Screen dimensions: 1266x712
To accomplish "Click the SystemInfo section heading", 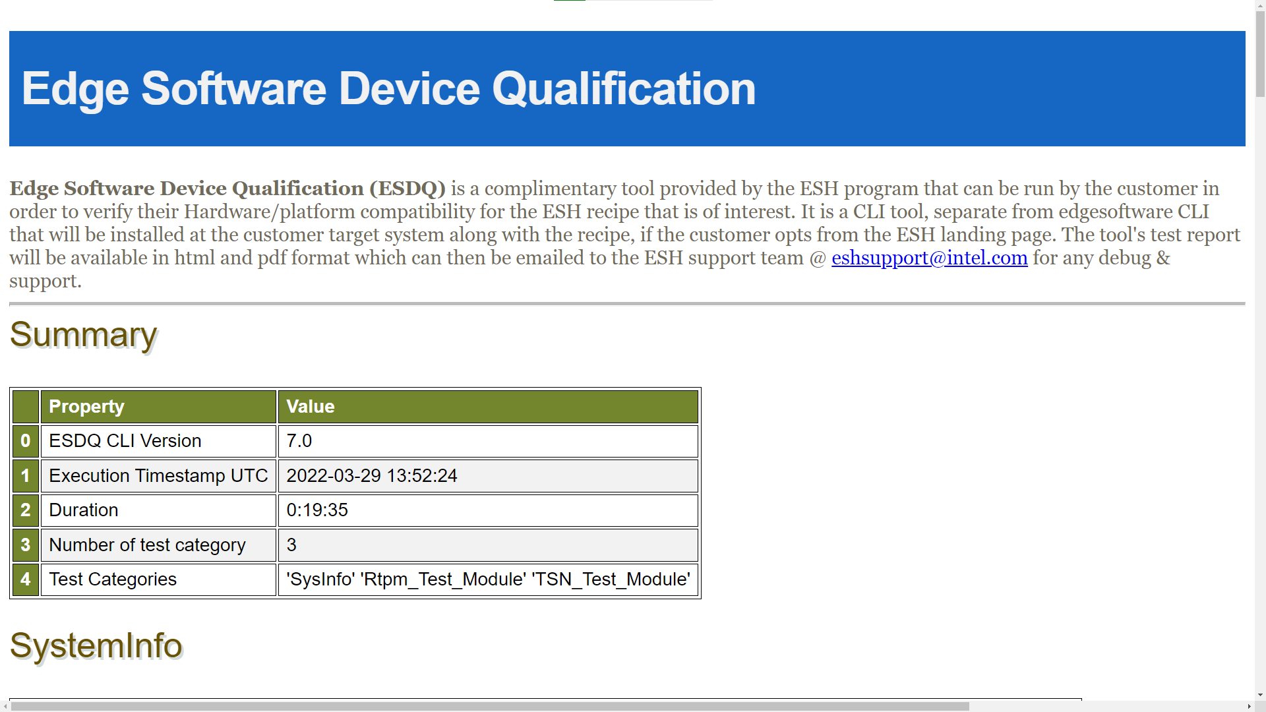I will click(x=96, y=645).
